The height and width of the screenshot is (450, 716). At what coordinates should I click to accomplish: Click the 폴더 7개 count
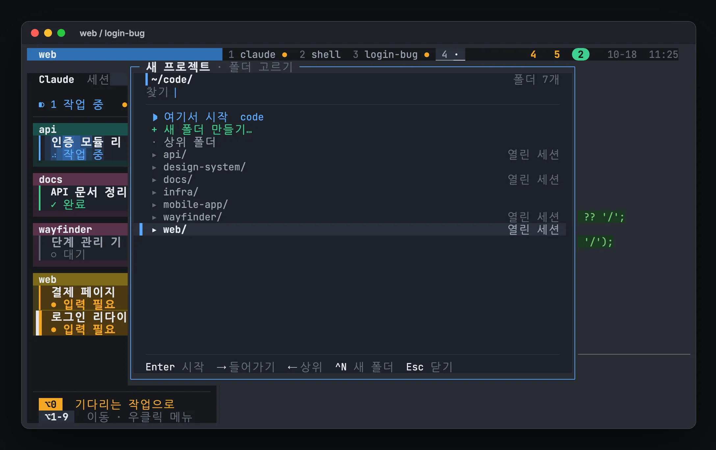coord(536,79)
